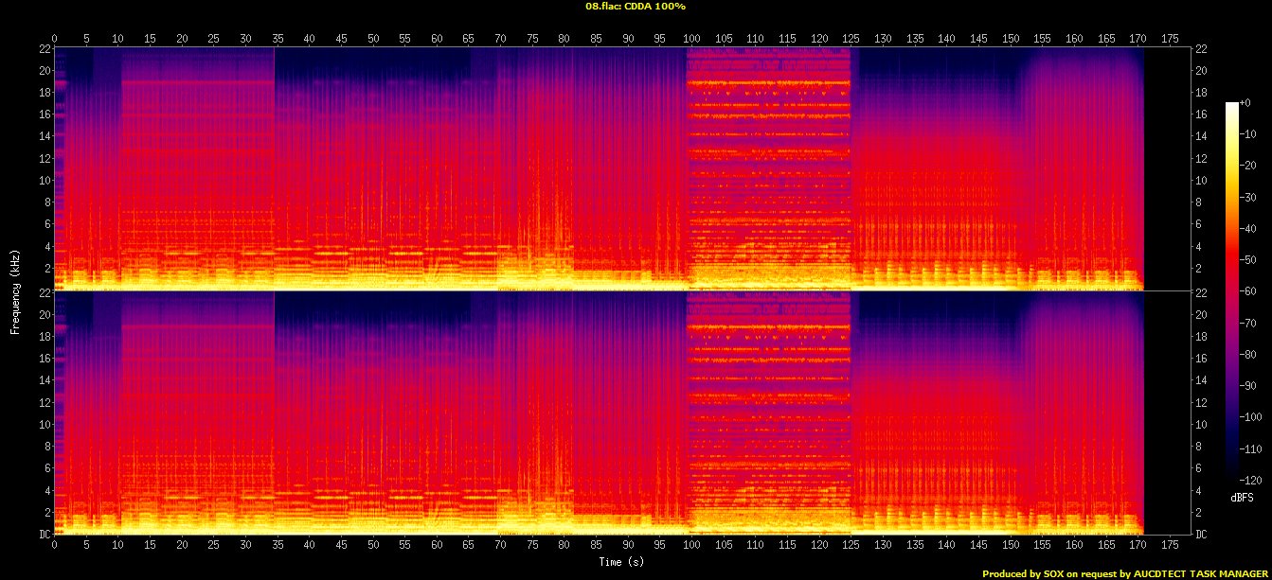Click upper channel bright band between 100-125 seconds
The width and height of the screenshot is (1272, 580).
point(768,83)
